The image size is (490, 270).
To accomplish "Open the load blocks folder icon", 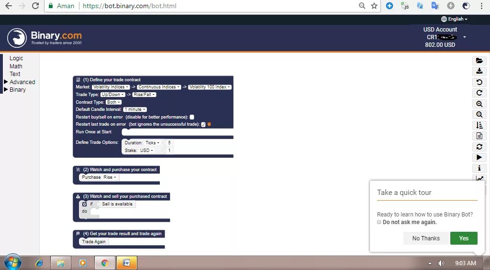I will 479,61.
